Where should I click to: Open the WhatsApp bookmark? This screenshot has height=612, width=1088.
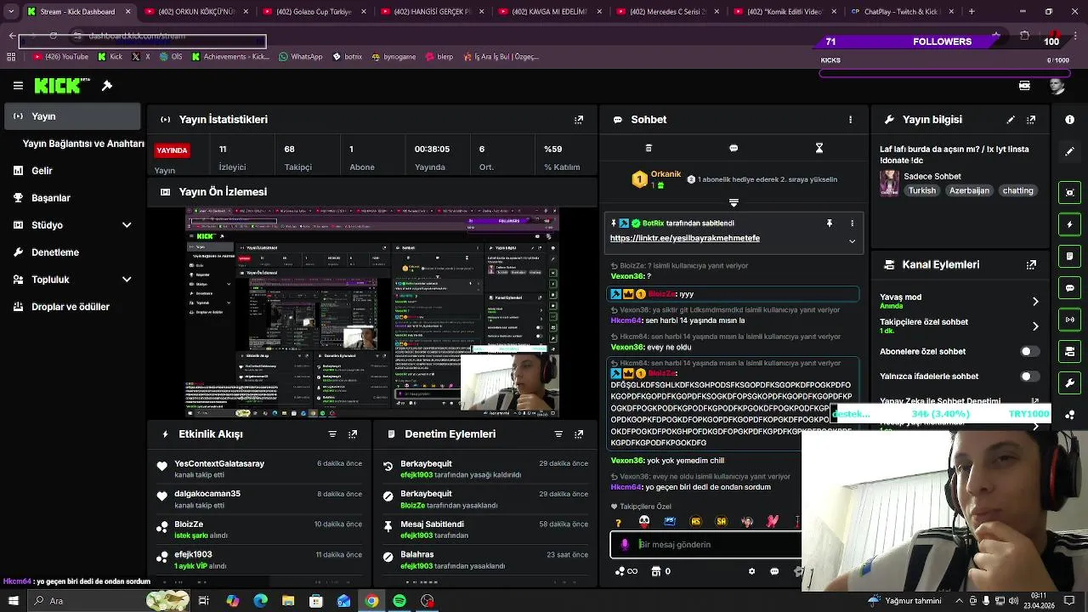pyautogui.click(x=300, y=57)
